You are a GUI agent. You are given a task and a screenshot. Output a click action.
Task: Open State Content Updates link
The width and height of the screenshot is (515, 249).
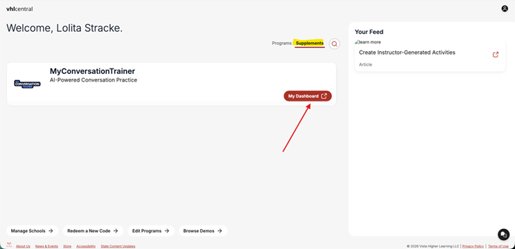(x=118, y=246)
